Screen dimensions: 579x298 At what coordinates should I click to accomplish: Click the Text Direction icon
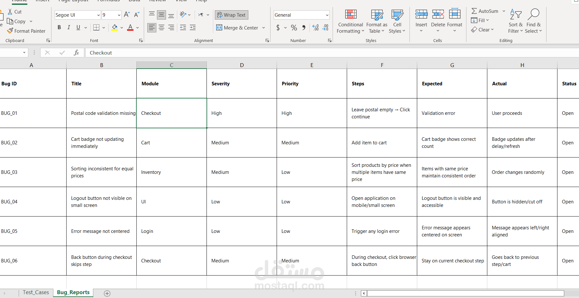coord(201,15)
